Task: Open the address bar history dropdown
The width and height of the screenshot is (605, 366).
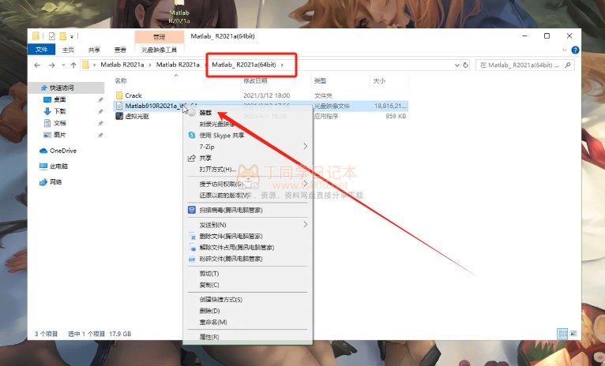Action: click(457, 65)
